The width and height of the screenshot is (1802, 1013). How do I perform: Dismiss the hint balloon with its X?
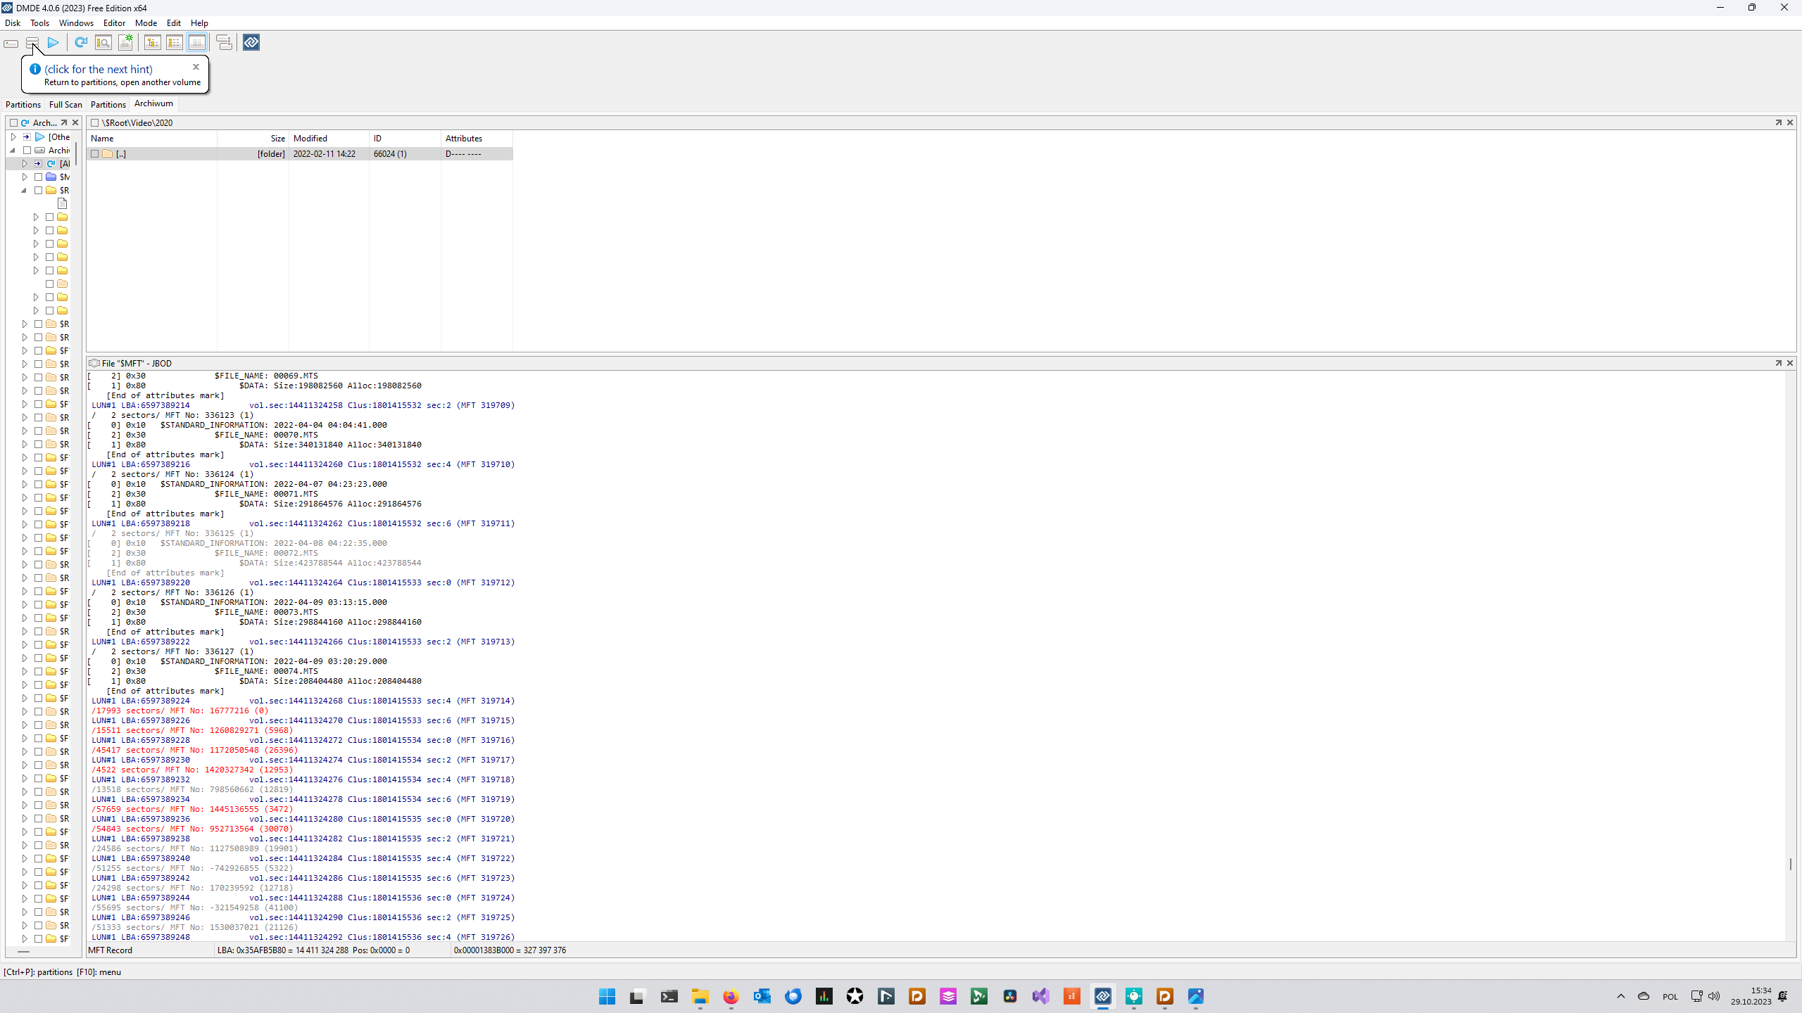pos(196,67)
